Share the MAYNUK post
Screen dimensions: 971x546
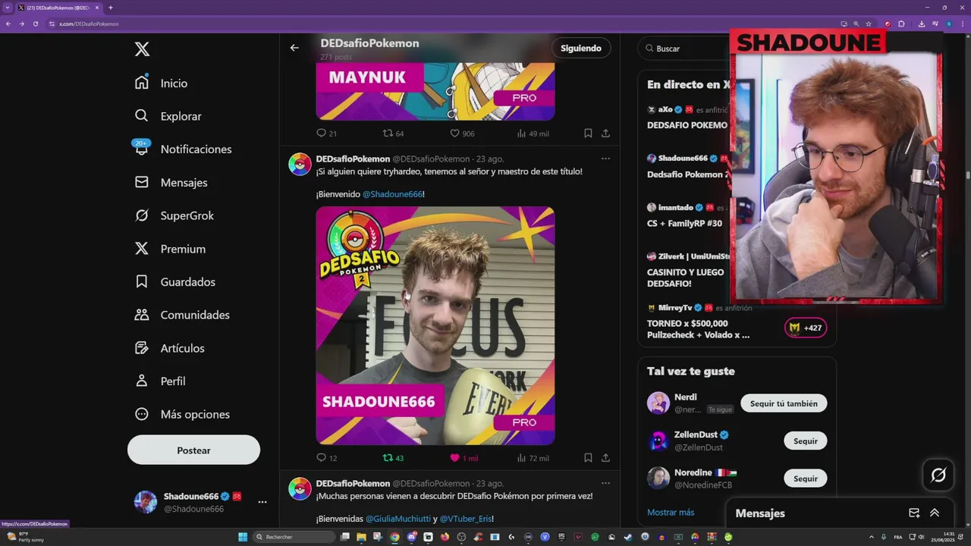[605, 133]
